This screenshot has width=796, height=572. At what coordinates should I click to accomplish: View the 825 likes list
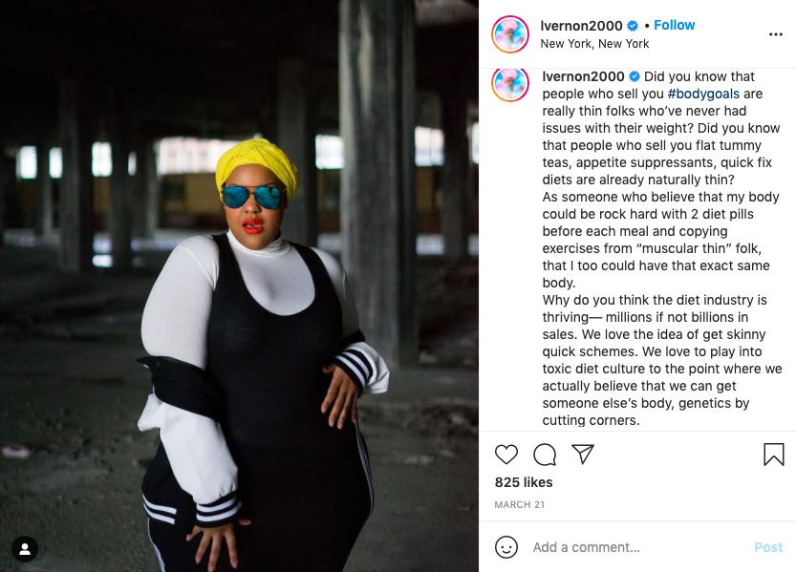pos(524,482)
